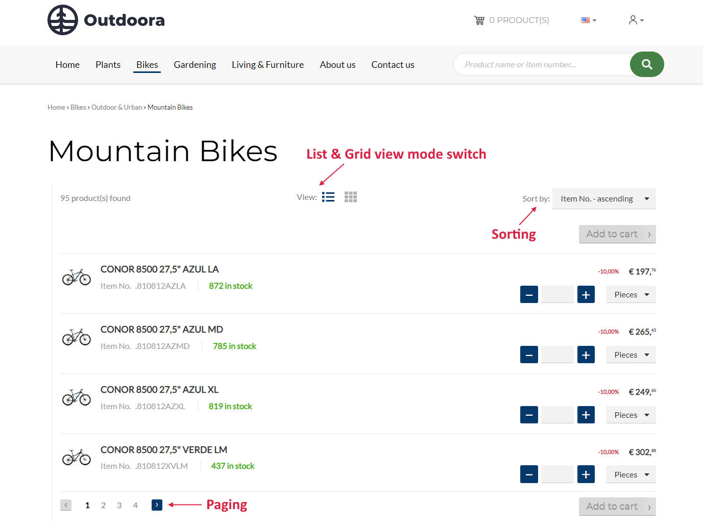Go to page 3 of results
The image size is (703, 529).
coord(119,505)
